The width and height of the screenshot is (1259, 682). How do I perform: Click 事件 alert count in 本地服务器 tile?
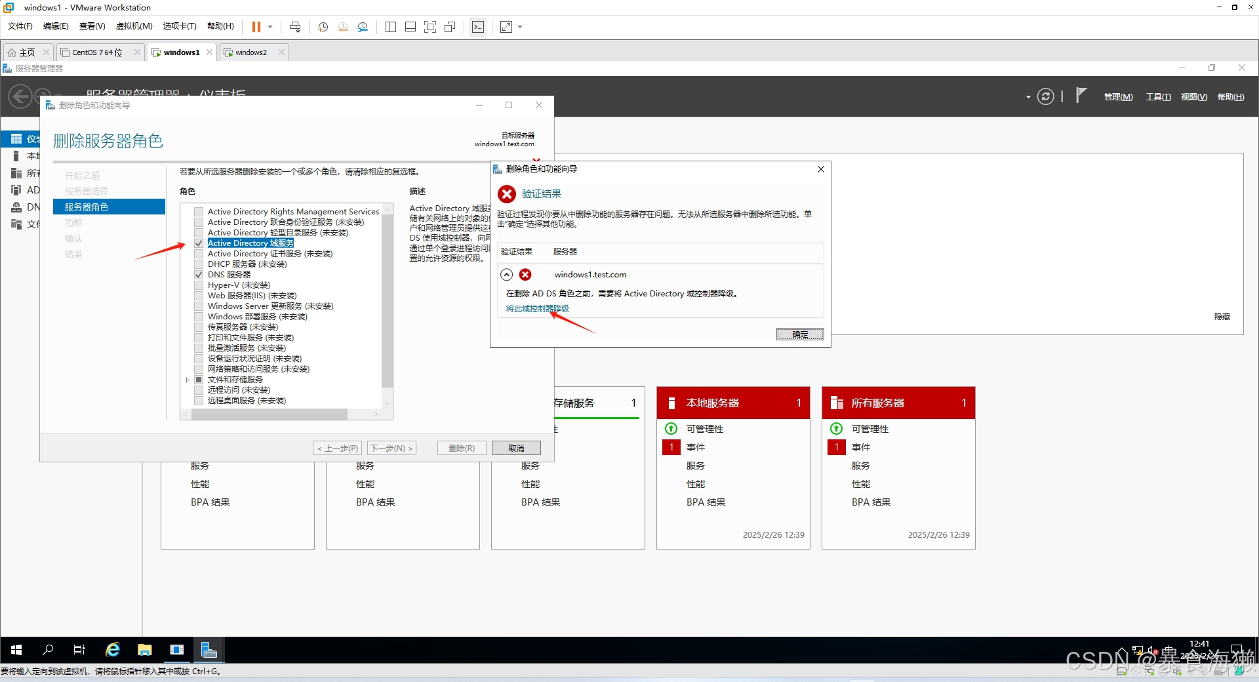coord(671,447)
